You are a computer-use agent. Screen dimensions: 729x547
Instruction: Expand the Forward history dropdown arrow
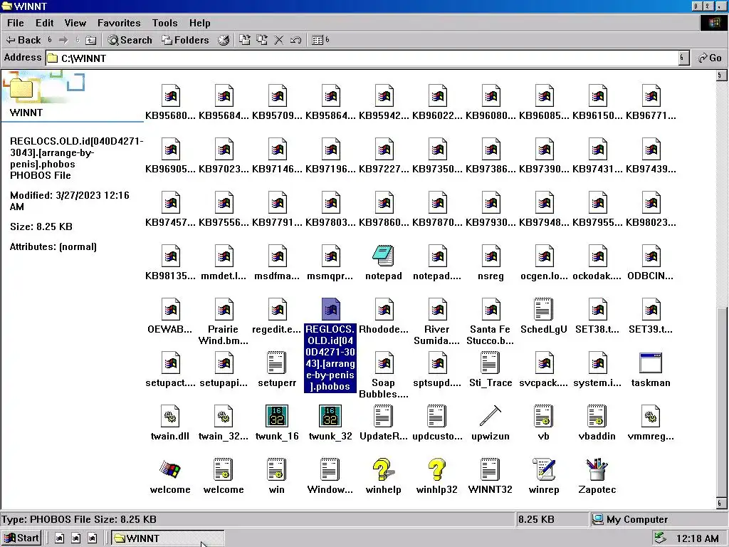[x=77, y=40]
